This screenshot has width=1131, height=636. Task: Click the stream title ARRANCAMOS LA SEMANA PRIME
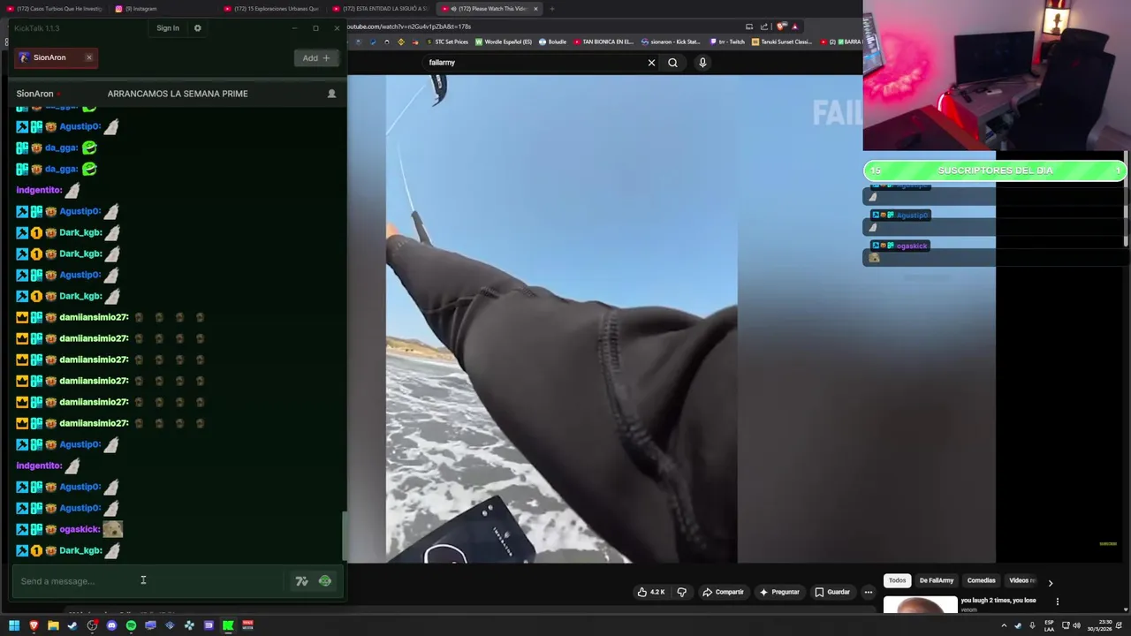178,94
